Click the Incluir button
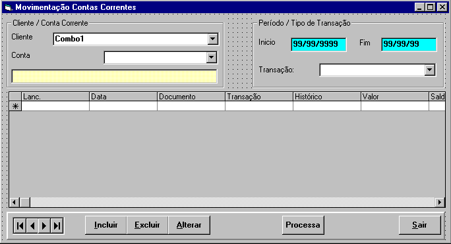The image size is (451, 244). [106, 225]
